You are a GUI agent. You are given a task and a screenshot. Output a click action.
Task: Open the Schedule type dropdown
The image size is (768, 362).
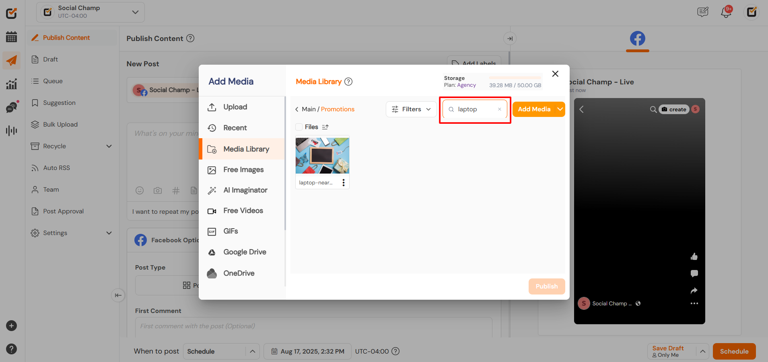[221, 351]
